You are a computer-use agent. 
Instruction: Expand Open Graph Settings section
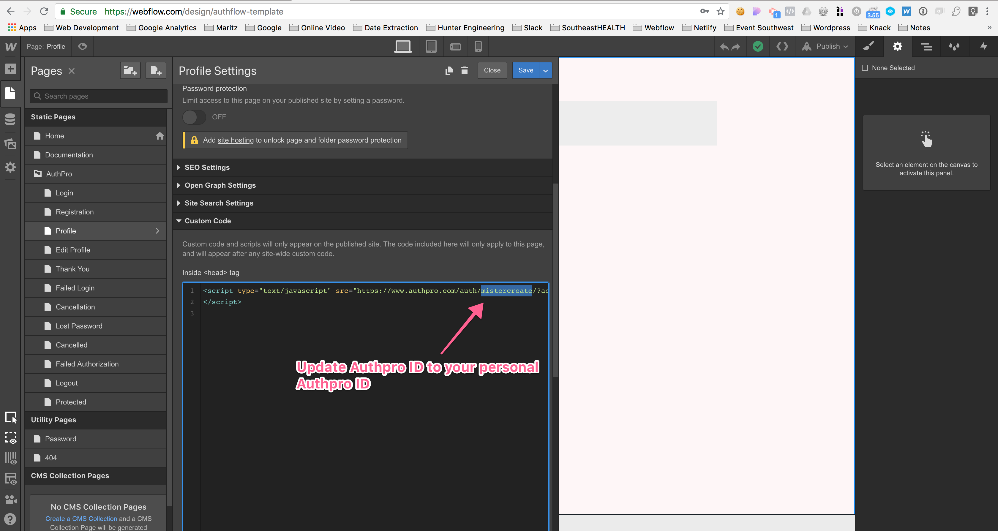coord(363,185)
